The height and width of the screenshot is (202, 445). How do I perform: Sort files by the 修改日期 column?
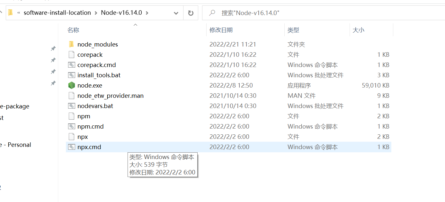click(220, 30)
